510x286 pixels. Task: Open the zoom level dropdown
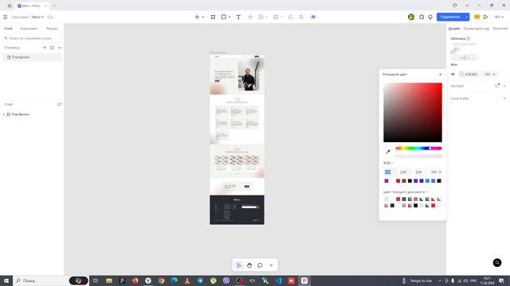coord(499,17)
